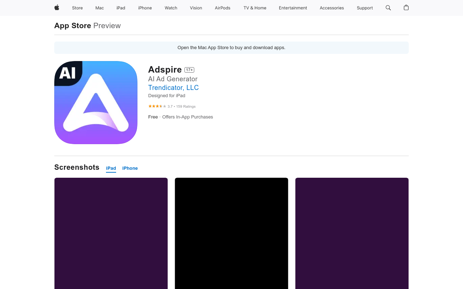Viewport: 463px width, 289px height.
Task: Open the Support menu
Action: (365, 8)
